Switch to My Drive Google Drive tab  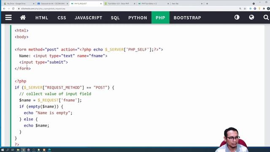pos(19,3)
